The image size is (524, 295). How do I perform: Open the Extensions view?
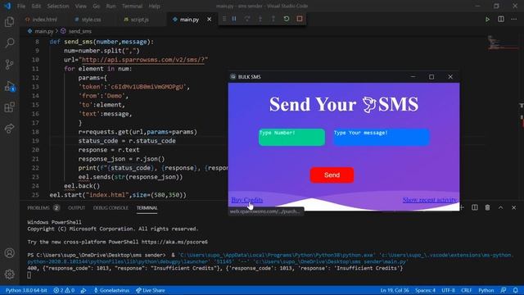[9, 107]
